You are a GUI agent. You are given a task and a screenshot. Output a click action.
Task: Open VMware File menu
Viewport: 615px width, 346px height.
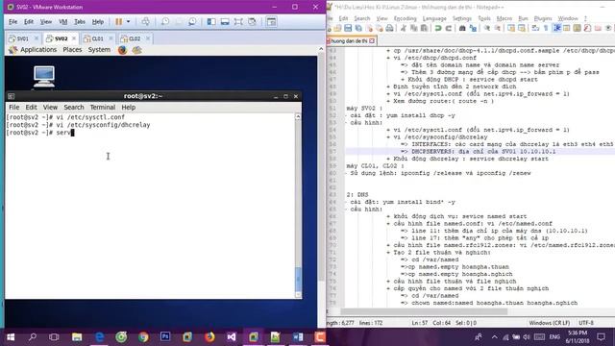12,21
